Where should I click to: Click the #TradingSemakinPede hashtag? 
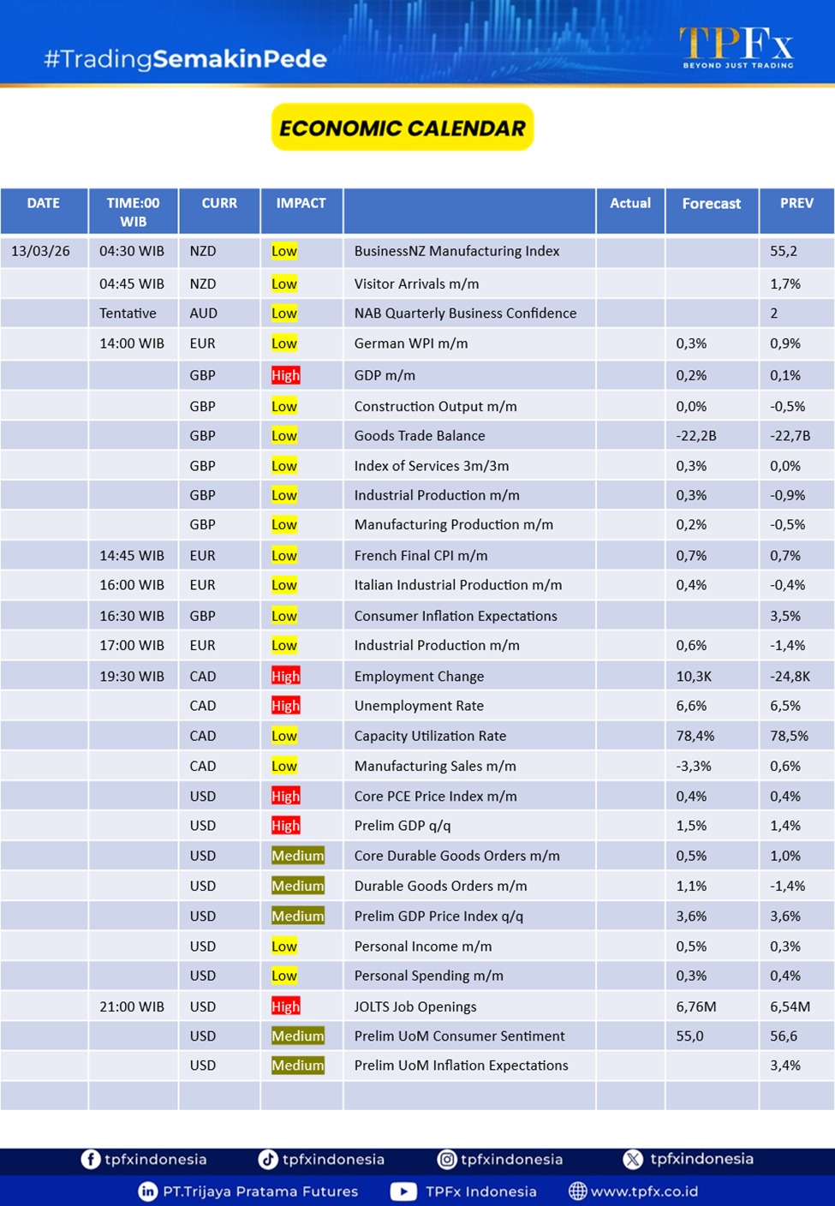coord(185,59)
